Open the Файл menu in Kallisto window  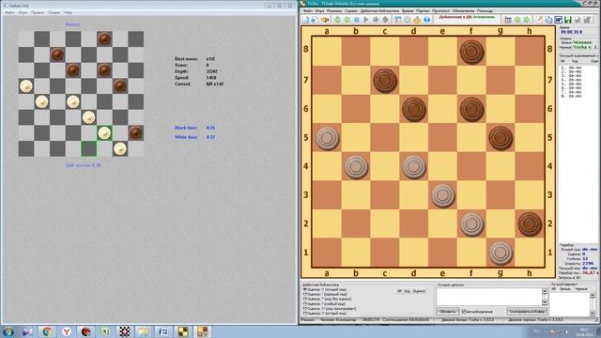click(9, 12)
